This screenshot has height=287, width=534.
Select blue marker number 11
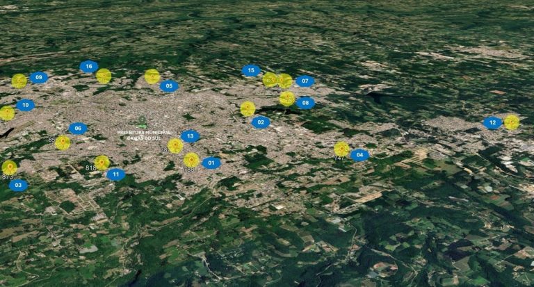pyautogui.click(x=115, y=174)
